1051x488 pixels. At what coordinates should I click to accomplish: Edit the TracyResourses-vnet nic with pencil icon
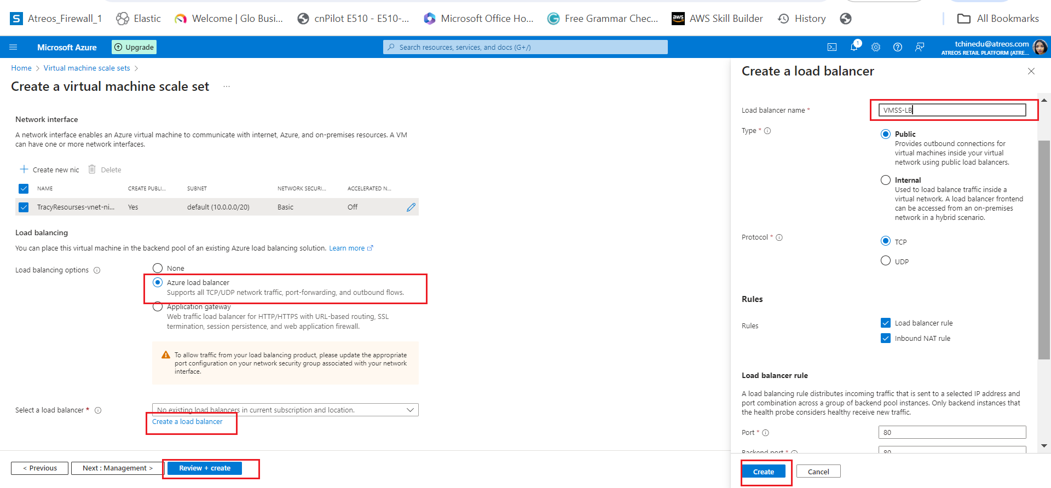click(411, 207)
